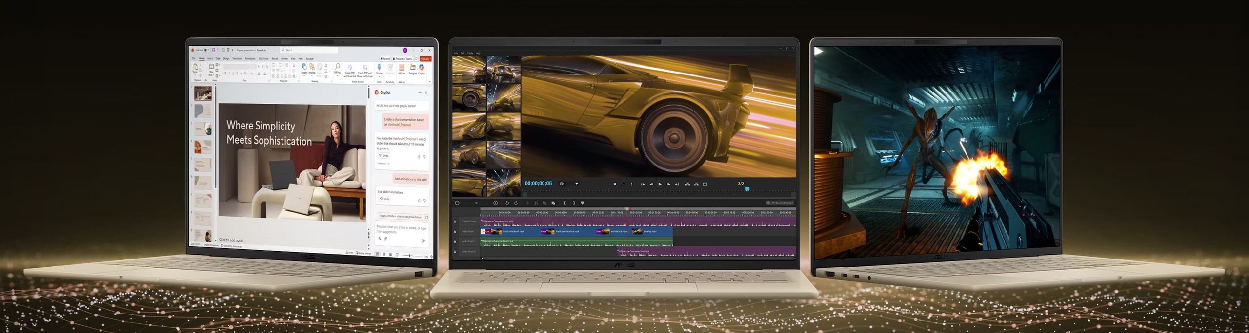Click the undo icon in timeline toolbar
Viewport: 1249px width, 333px height.
507,203
